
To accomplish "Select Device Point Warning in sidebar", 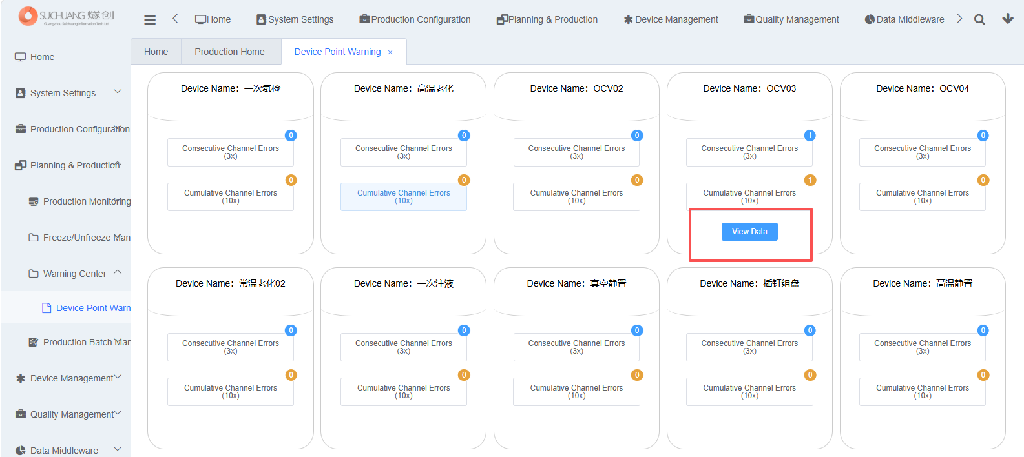I will point(94,308).
